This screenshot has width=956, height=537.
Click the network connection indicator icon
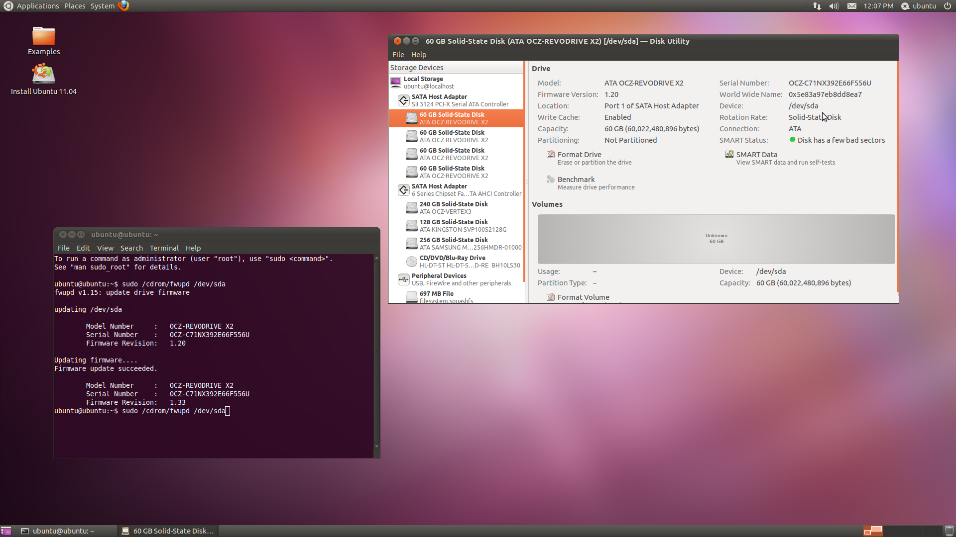[817, 6]
